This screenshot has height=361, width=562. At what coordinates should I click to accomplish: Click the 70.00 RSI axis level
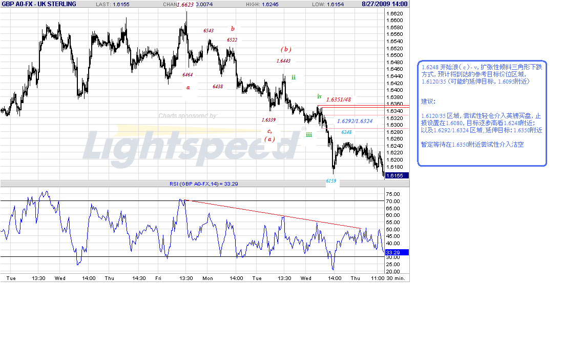tap(392, 202)
